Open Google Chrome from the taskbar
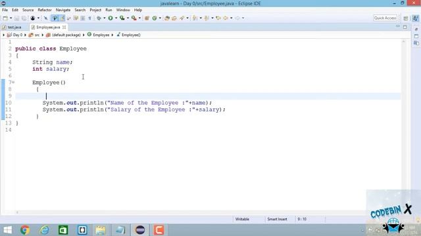This screenshot has width=421, height=236. click(x=25, y=230)
